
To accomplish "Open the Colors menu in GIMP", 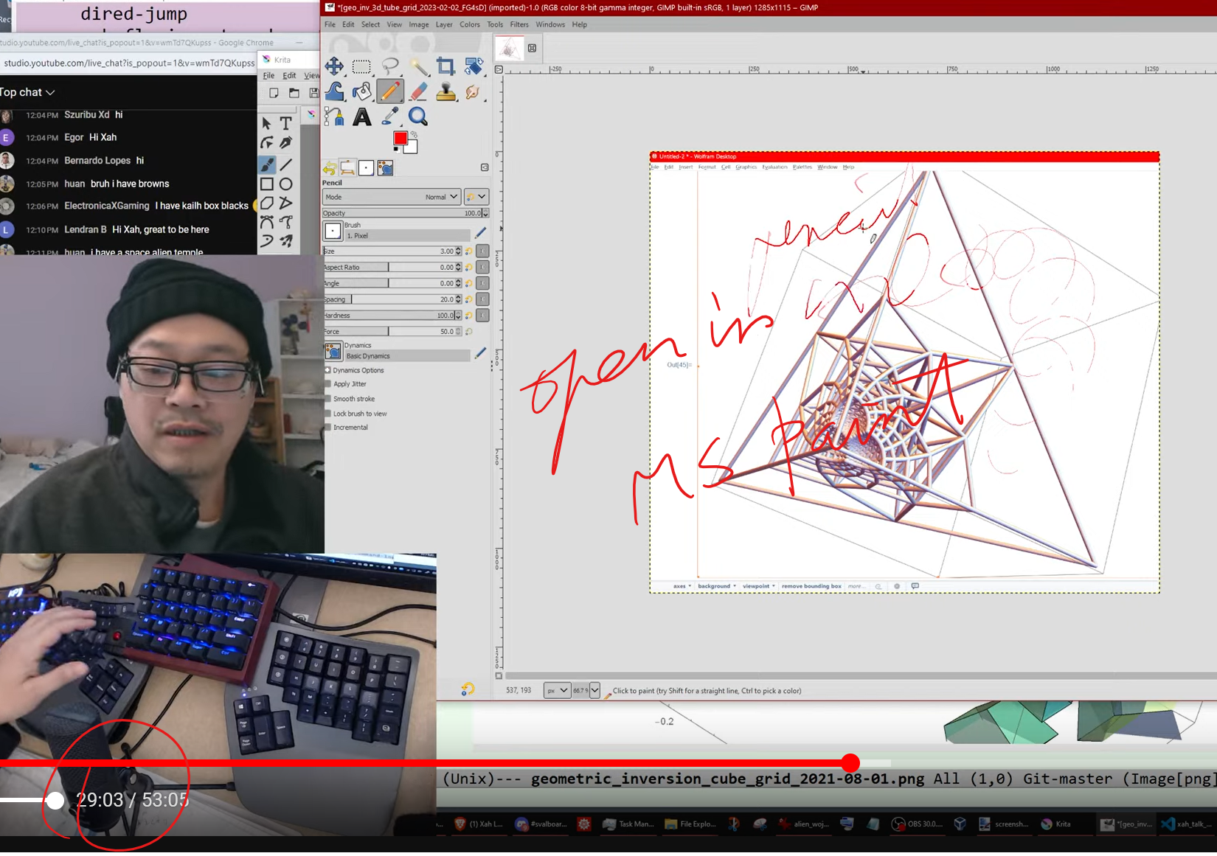I will (x=470, y=24).
